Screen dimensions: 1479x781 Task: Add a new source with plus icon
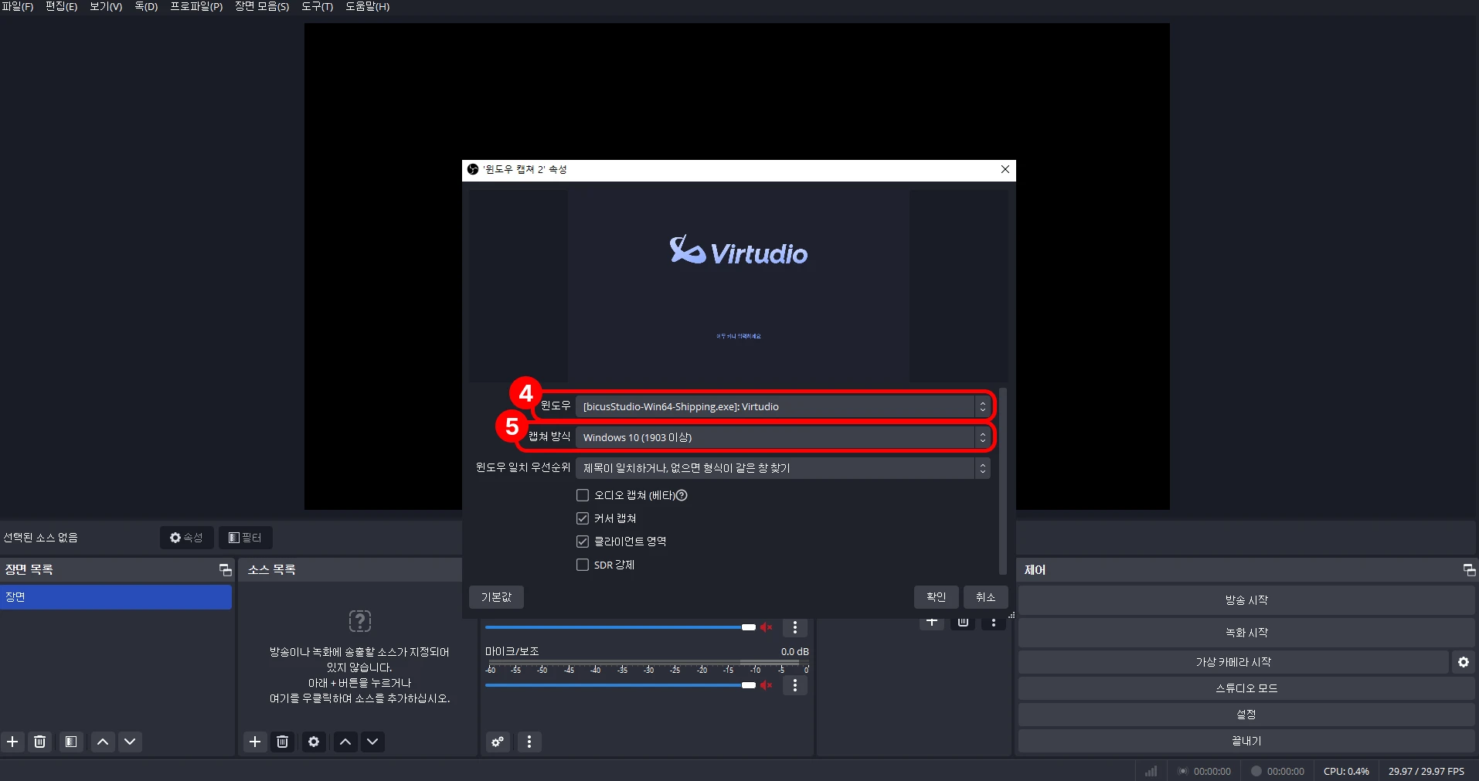255,742
